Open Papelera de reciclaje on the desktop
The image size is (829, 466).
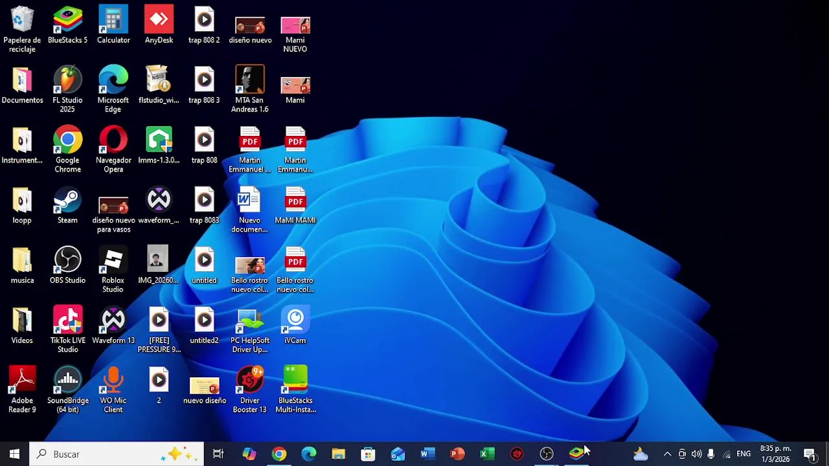point(22,29)
